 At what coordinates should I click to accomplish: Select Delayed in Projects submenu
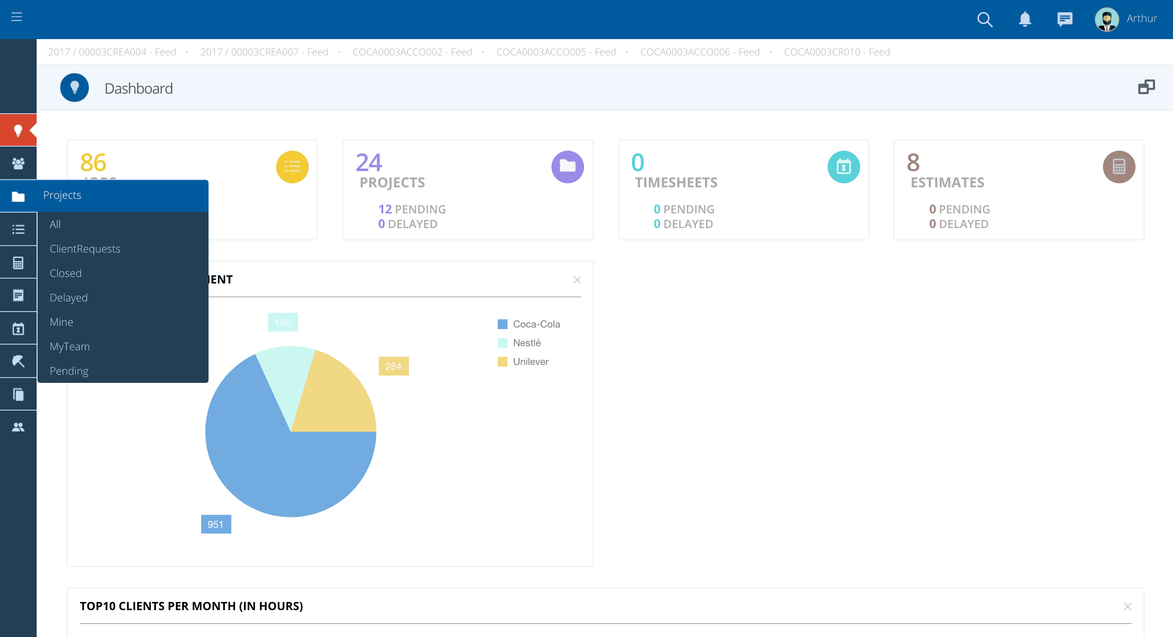68,298
